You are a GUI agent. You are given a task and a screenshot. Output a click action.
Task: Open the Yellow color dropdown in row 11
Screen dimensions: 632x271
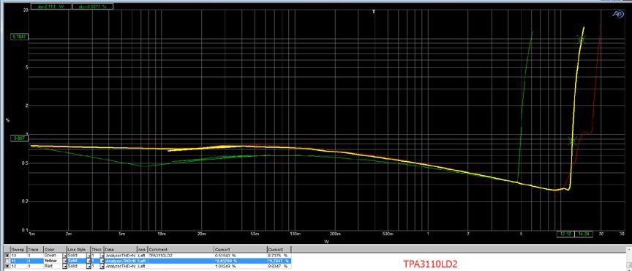(64, 261)
